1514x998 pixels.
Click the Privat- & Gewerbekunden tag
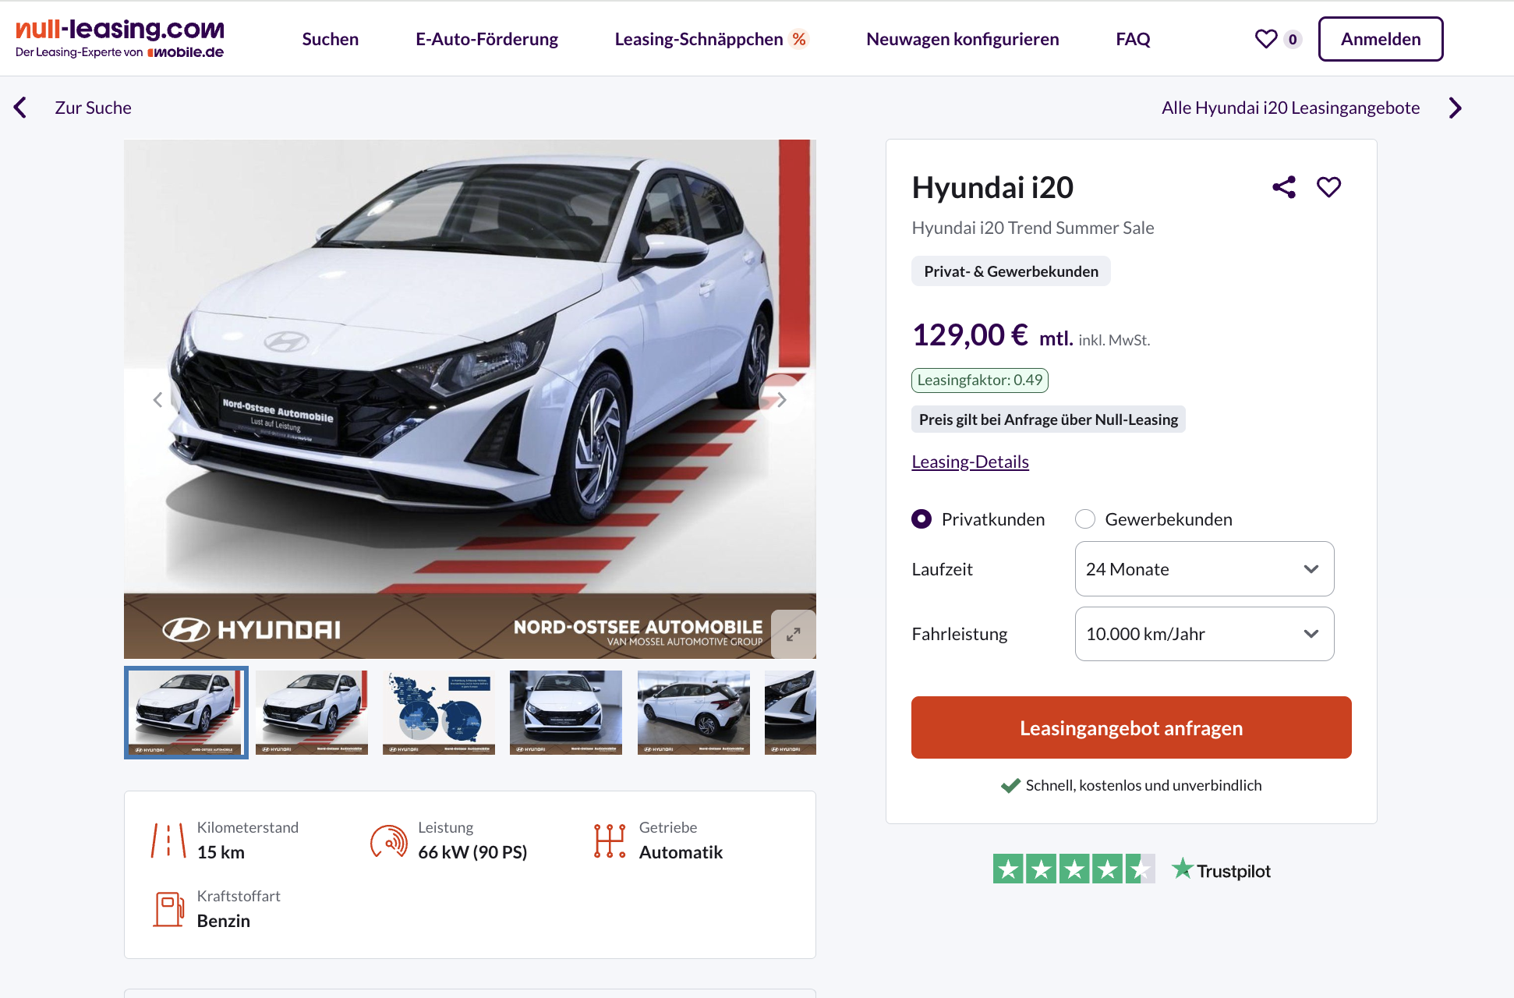click(1011, 271)
